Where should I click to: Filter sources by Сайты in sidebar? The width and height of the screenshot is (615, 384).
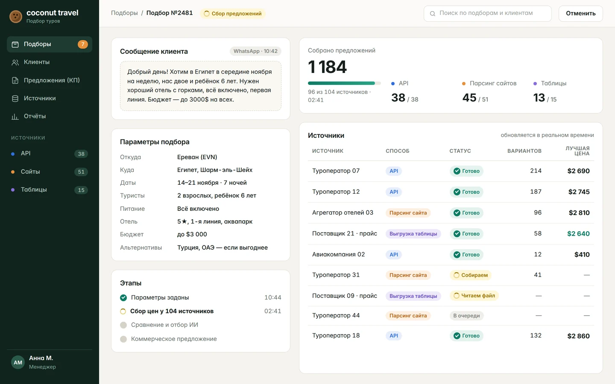(50, 172)
